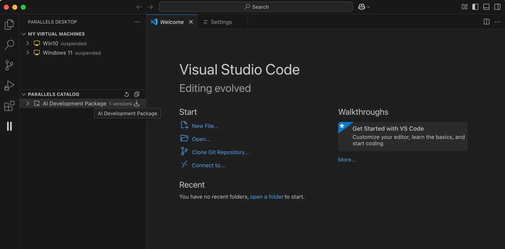Viewport: 505px width, 249px height.
Task: Select the Windows 11 suspended row
Action: coord(83,53)
